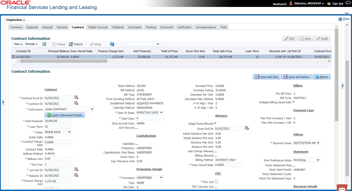
Task: Click the Save and Return button
Action: [296, 77]
